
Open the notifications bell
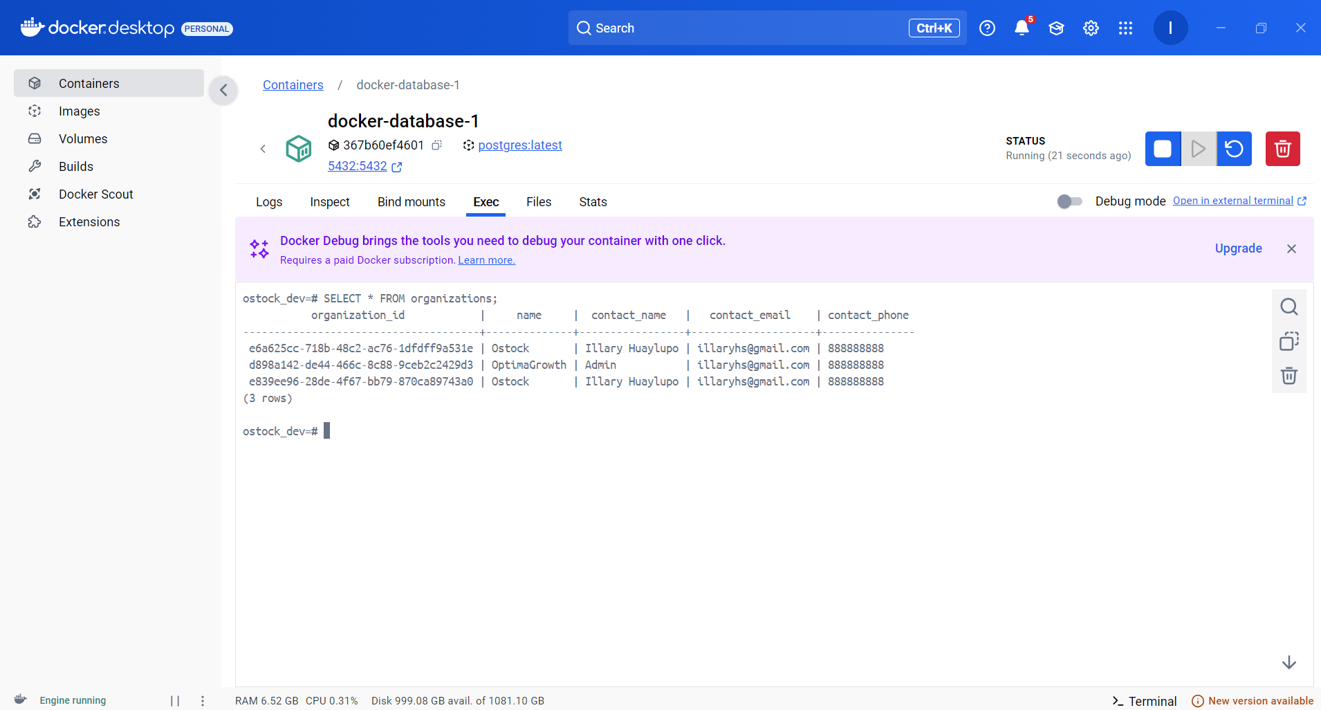pos(1022,28)
